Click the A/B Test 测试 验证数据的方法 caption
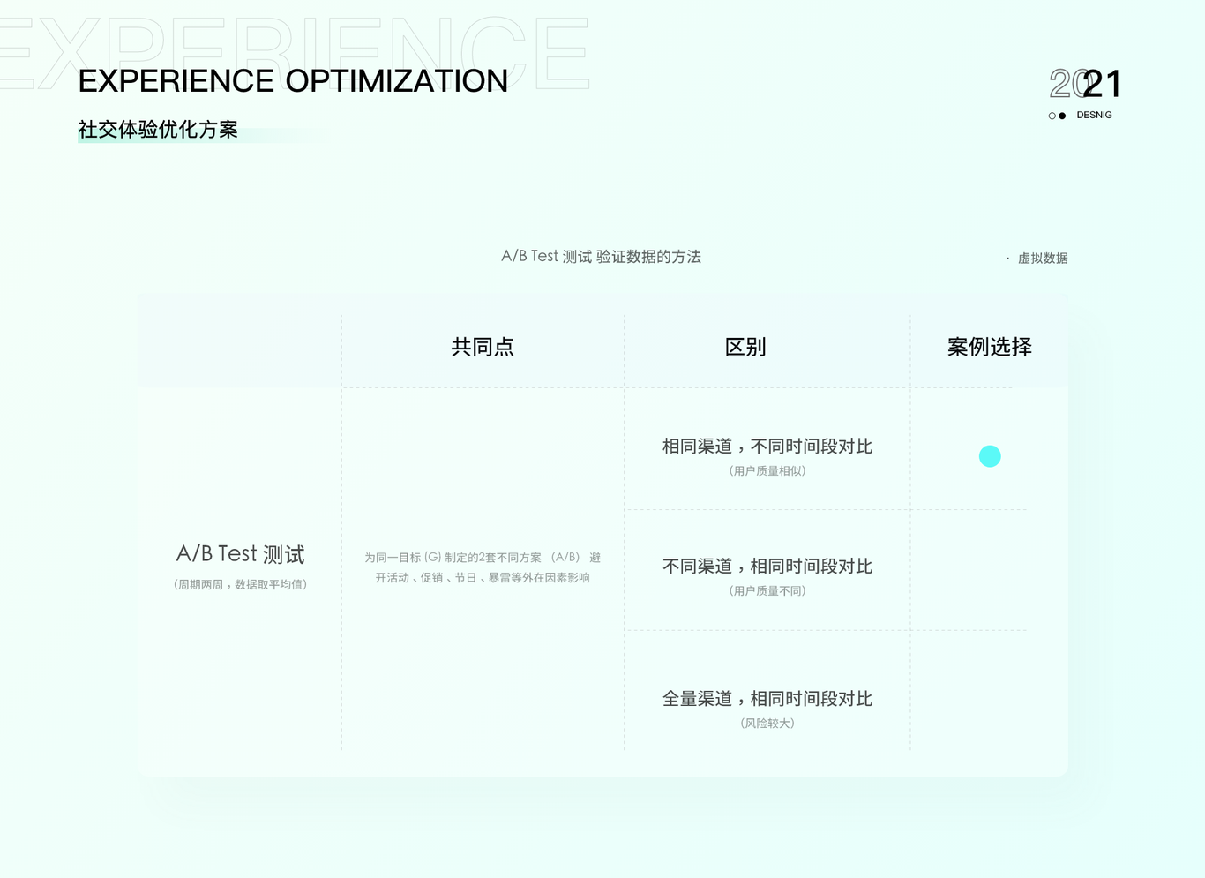Screen dimensions: 1205x878 601,257
